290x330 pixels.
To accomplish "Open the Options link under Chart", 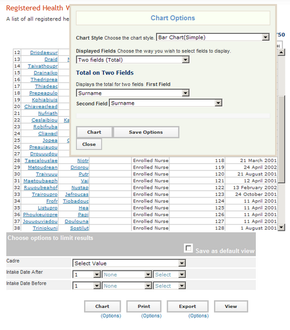I will (111, 315).
